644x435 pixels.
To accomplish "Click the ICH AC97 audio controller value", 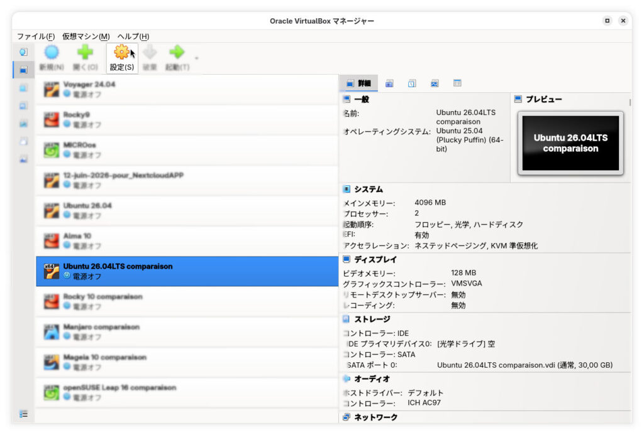I will [x=425, y=402].
